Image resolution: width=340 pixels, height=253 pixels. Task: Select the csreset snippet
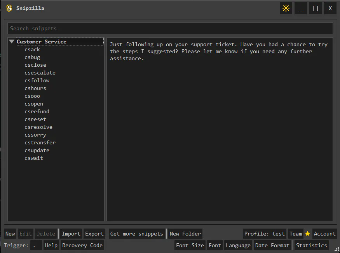tap(35, 120)
